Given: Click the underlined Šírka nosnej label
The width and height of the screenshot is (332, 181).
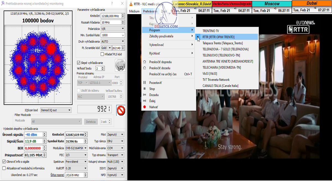Looking at the screenshot, I should pos(57,175).
